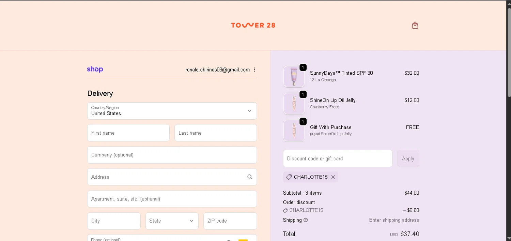Click the ShineOn Lip Oil Jelly thumbnail
This screenshot has height=241, width=511.
click(294, 104)
